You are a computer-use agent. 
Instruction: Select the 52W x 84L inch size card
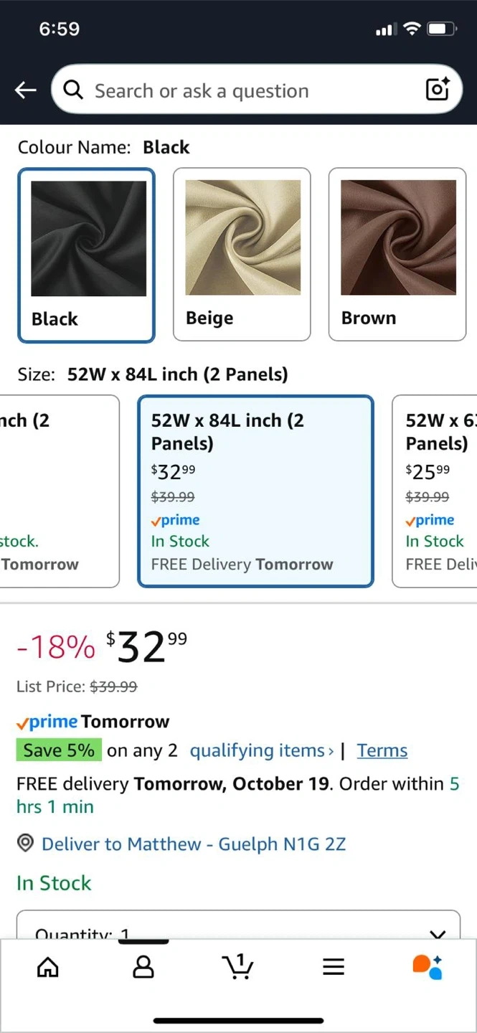click(x=255, y=491)
